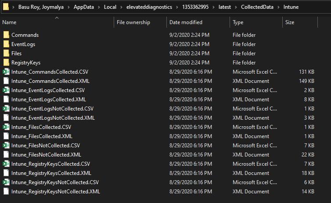
Task: Click Excel icon of Intune_EventLogsNotCollected.CSV
Action: tap(6, 109)
